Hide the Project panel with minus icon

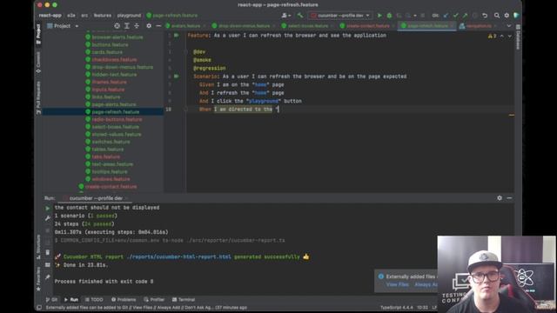[158, 26]
